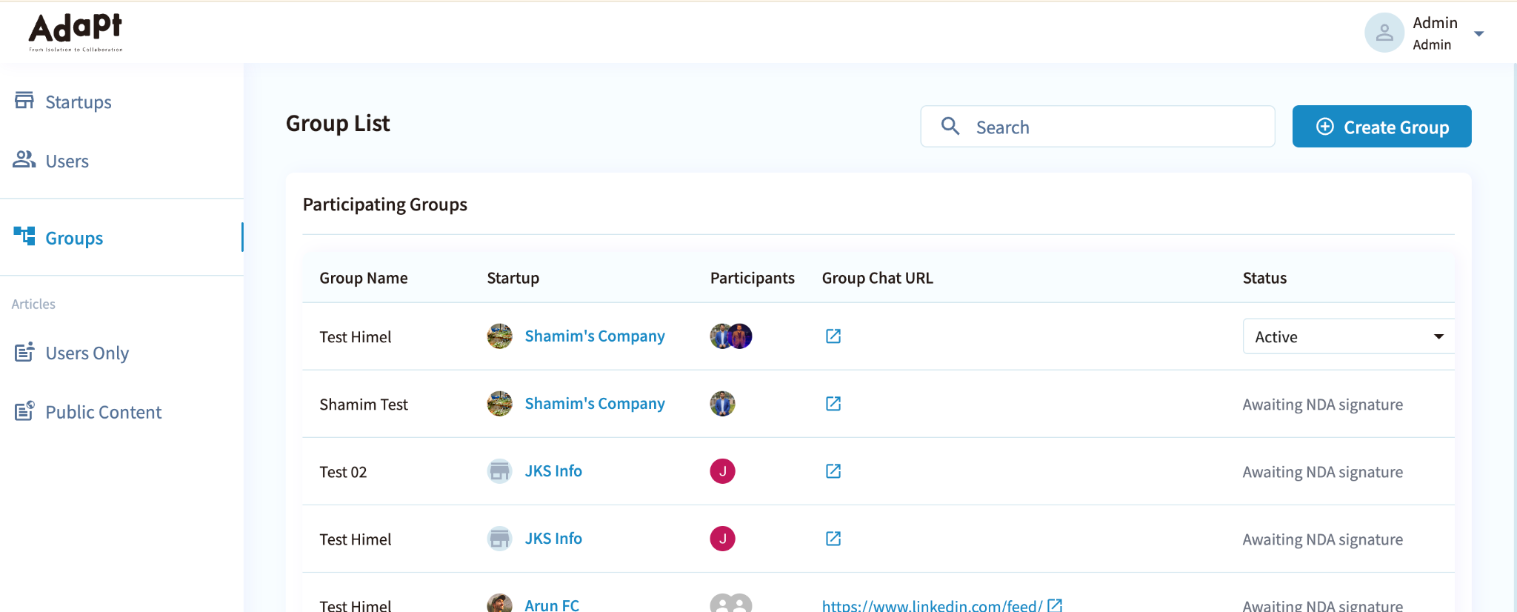This screenshot has height=612, width=1517.
Task: Click the search magnifier icon
Action: click(x=950, y=127)
